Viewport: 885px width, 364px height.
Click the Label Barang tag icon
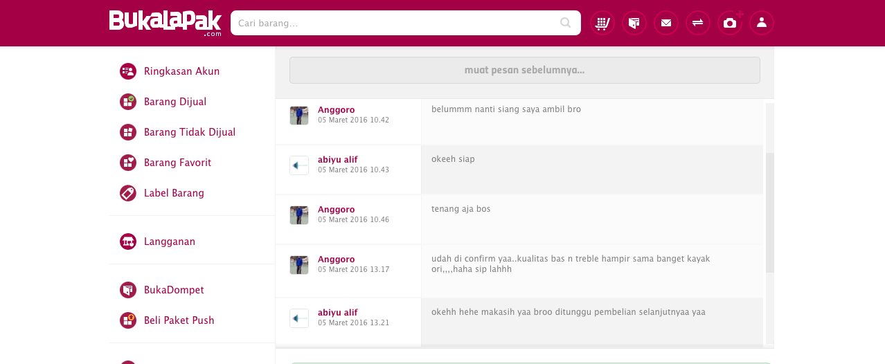pos(127,193)
